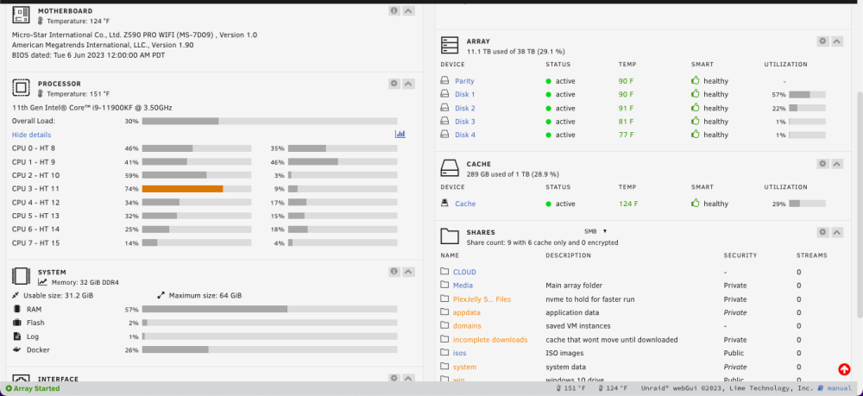Image resolution: width=863 pixels, height=396 pixels.
Task: Collapse the Processor panel
Action: coord(408,84)
